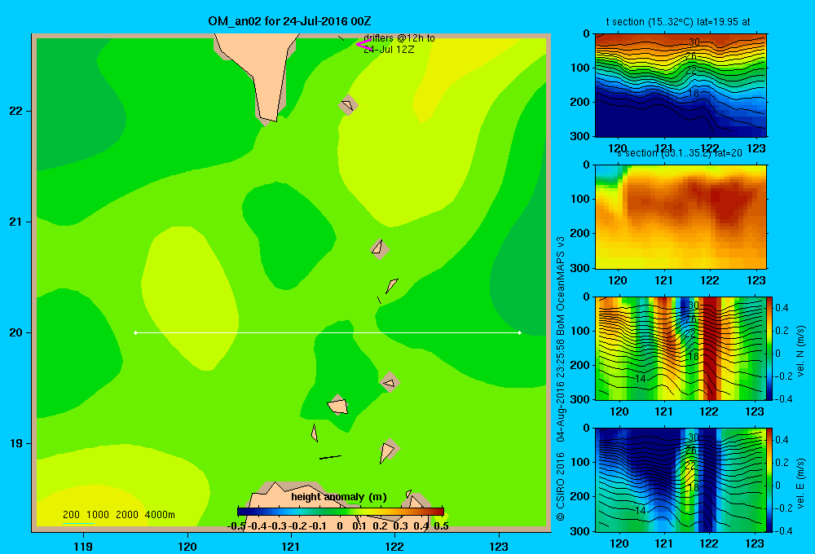Image resolution: width=815 pixels, height=554 pixels.
Task: Click latitude label 22 on main map
Action: tap(16, 112)
